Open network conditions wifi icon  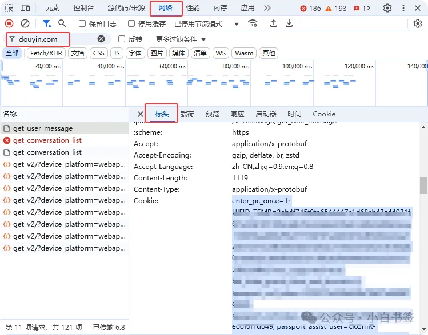253,23
